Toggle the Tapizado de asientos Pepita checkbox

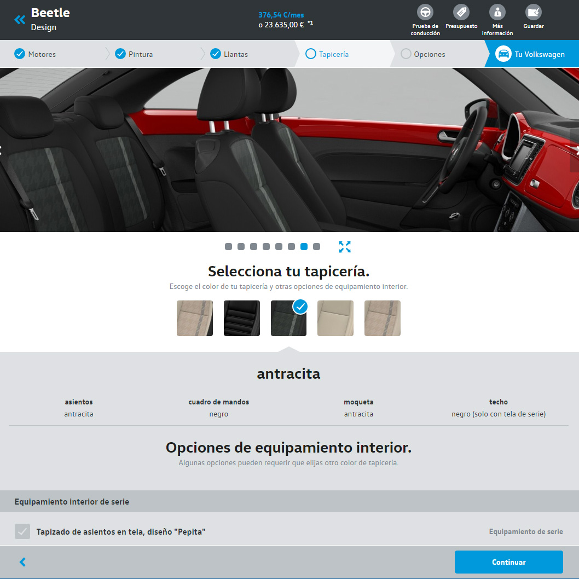(x=22, y=531)
